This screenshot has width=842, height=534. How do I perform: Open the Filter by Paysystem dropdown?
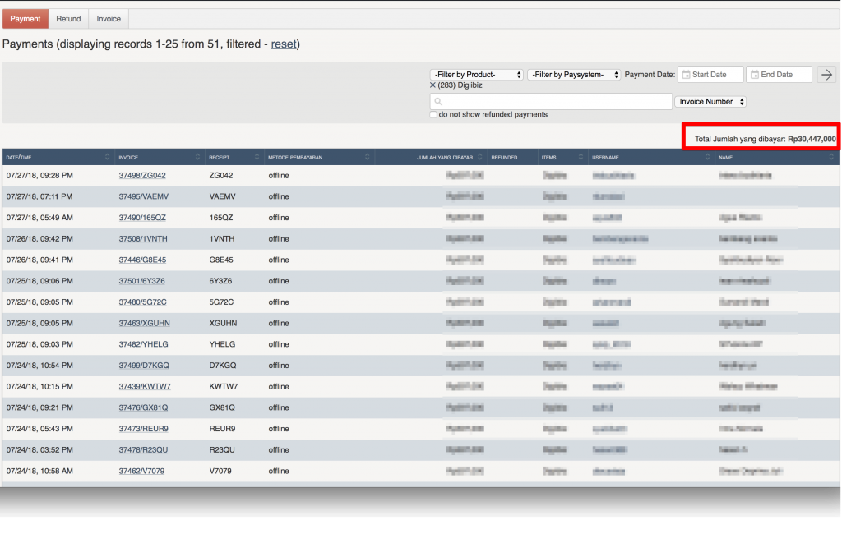(x=574, y=75)
